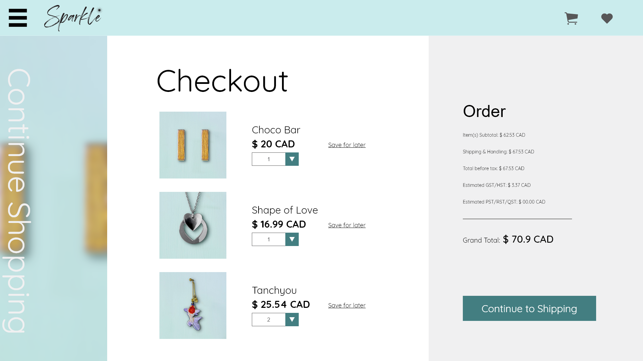Viewport: 643px width, 361px height.
Task: Open the Choco Bar earrings thumbnail
Action: [x=193, y=145]
